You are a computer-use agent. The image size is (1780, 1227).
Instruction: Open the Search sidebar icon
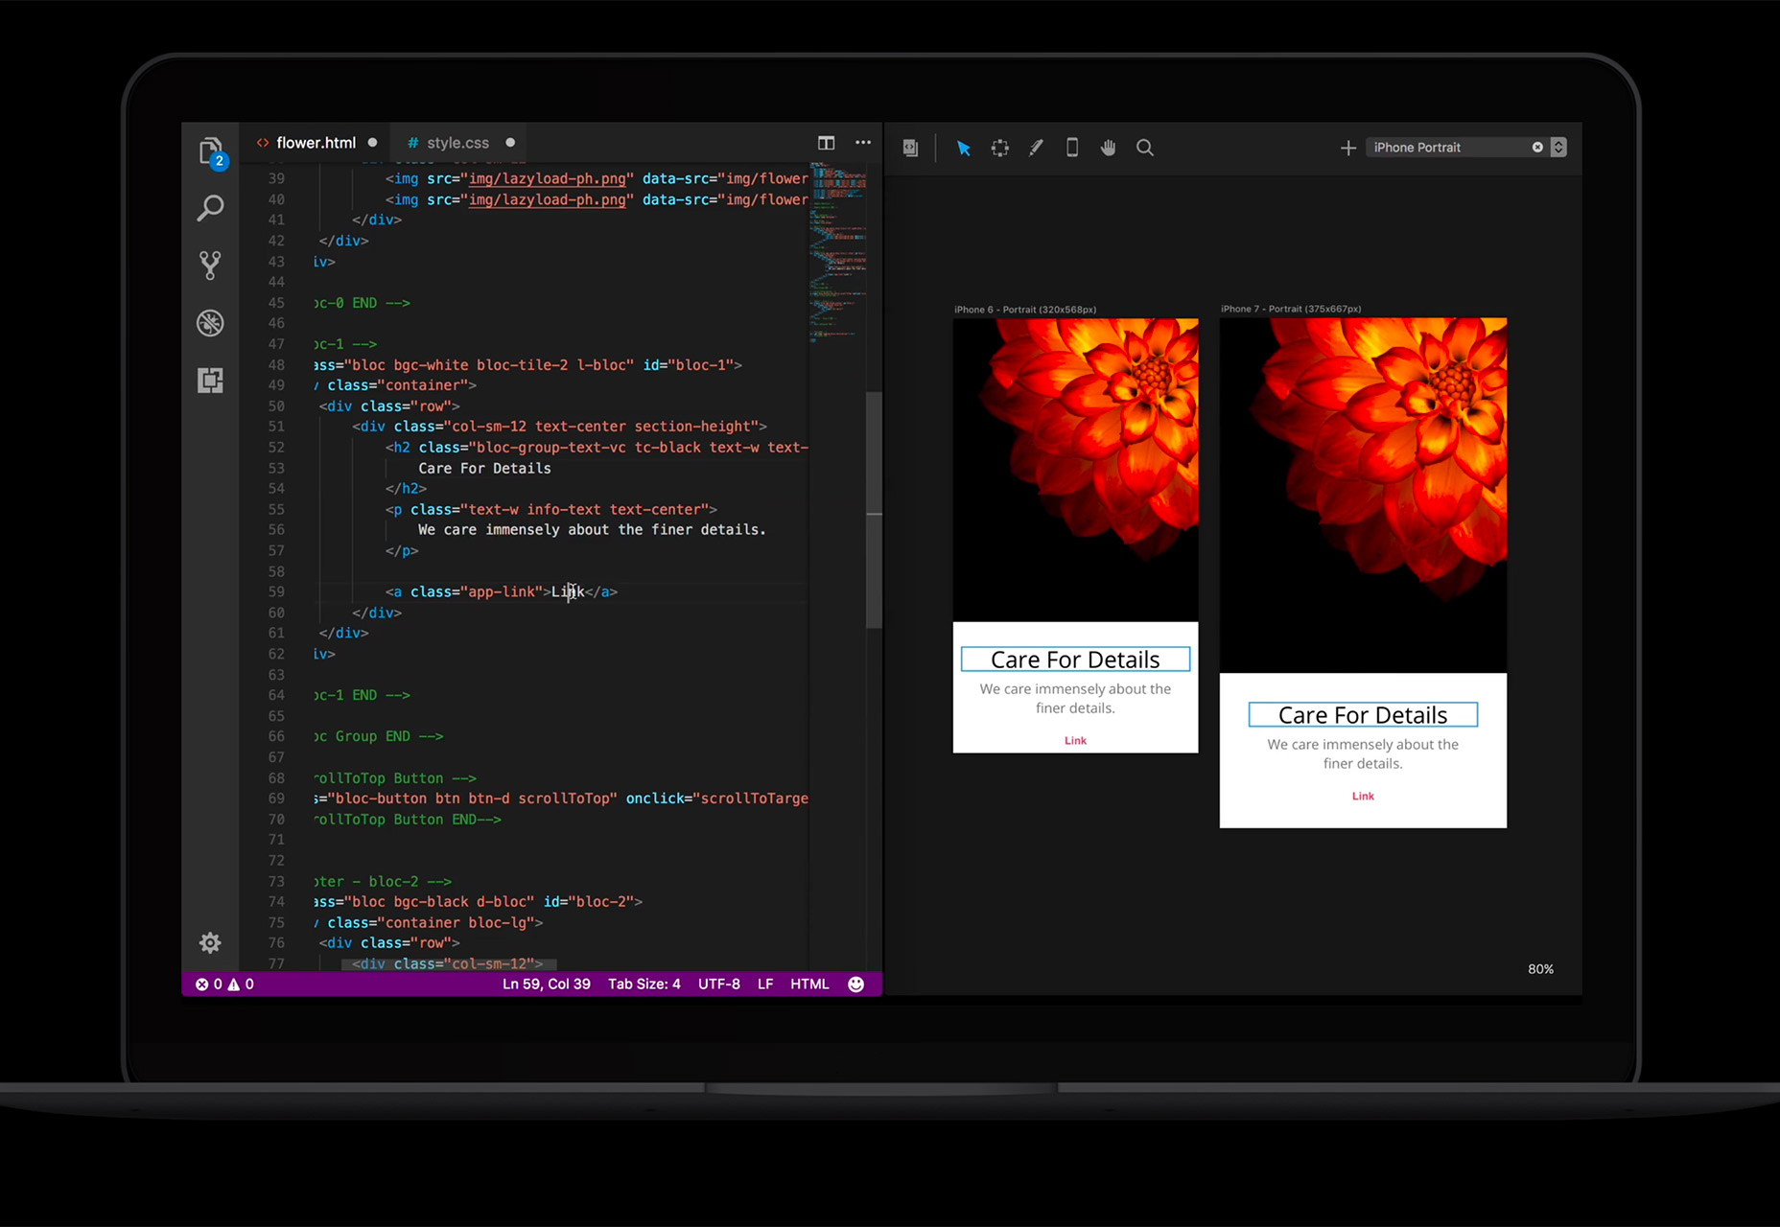210,208
